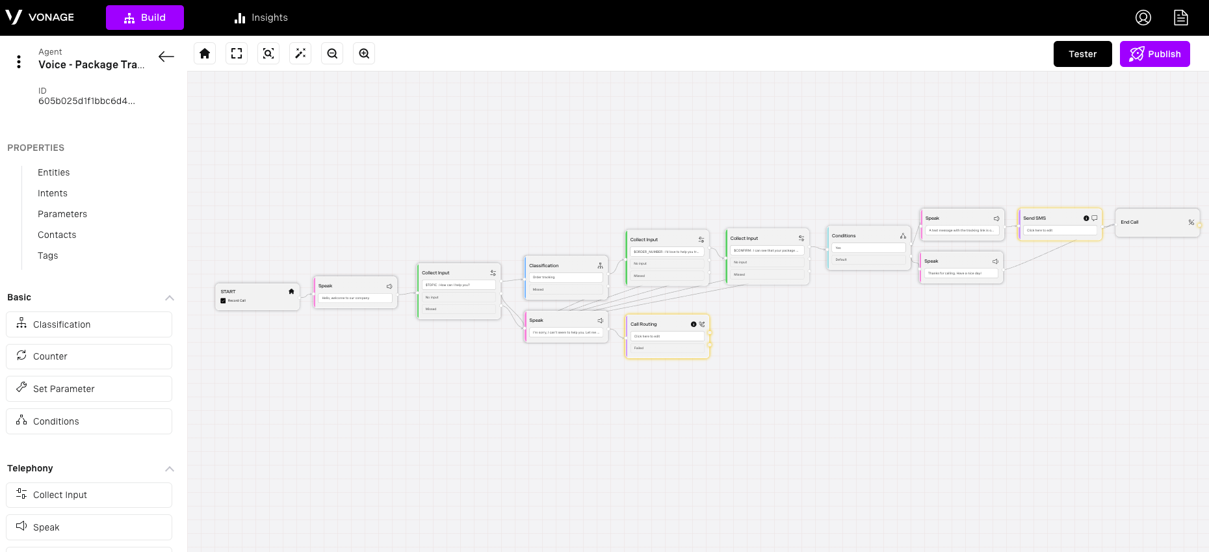Screen dimensions: 1209x552
Task: Click the End Call node title
Action: click(x=1130, y=222)
